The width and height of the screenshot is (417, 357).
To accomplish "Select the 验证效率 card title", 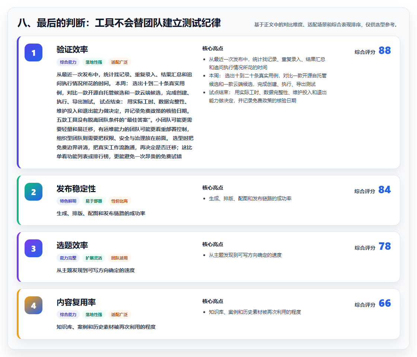I will point(72,50).
